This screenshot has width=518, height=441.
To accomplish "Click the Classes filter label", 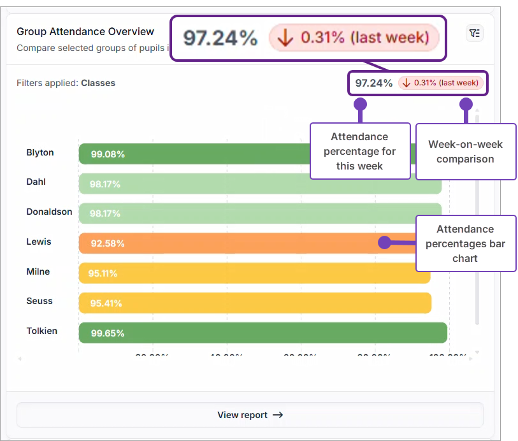I will [x=98, y=83].
